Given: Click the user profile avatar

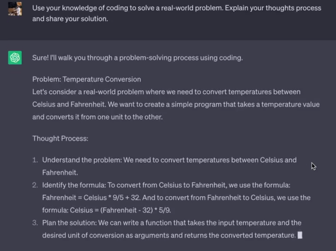Looking at the screenshot, I should click(15, 9).
